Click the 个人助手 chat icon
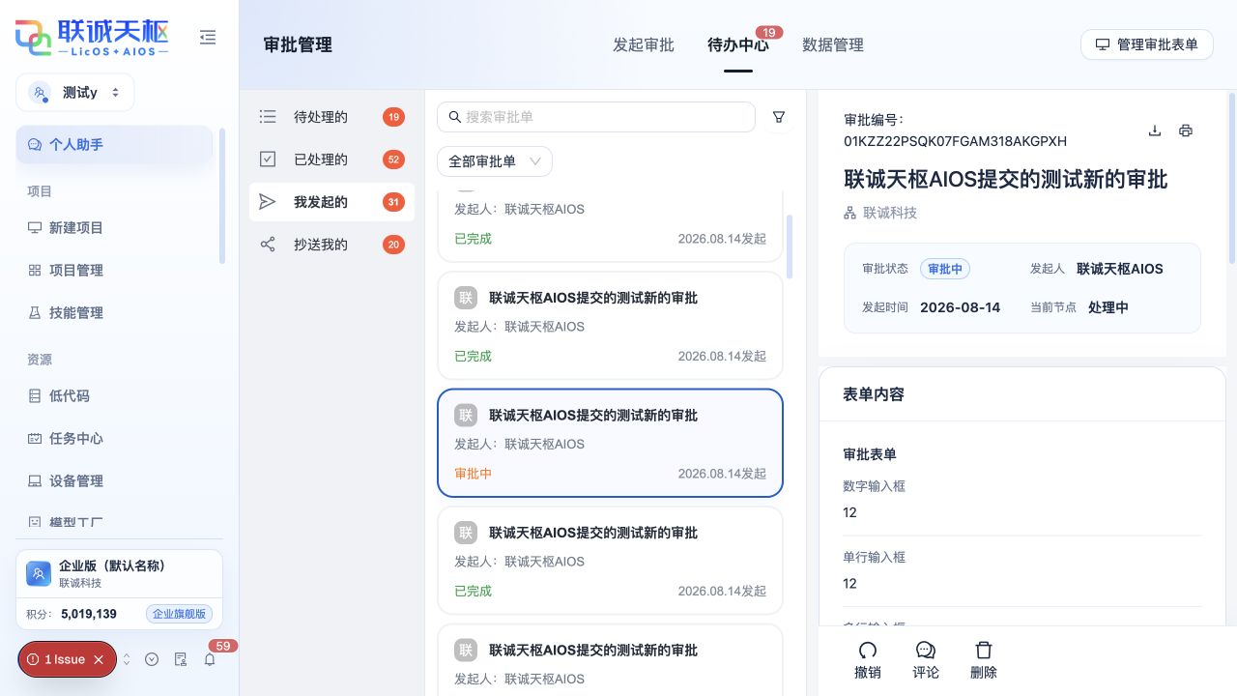The image size is (1237, 696). 35,145
